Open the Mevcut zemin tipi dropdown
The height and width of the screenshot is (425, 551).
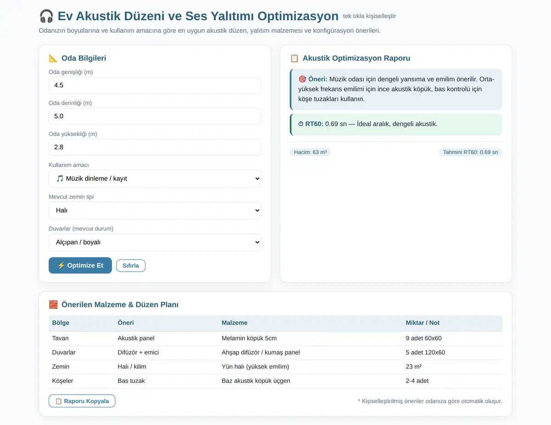[x=155, y=210]
